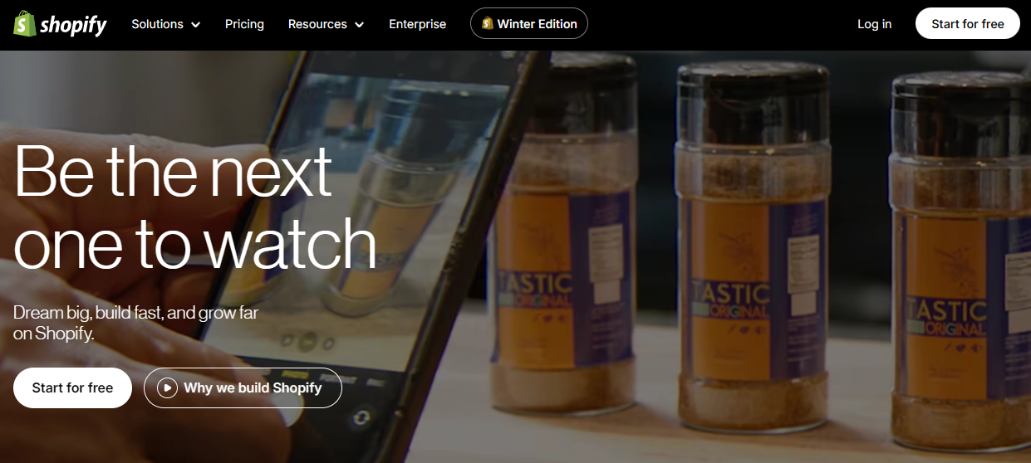Navigate to the Enterprise link

point(417,24)
